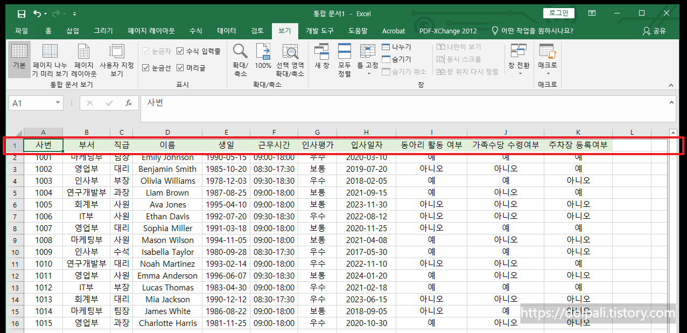
Task: Select column A header
Action: click(43, 133)
